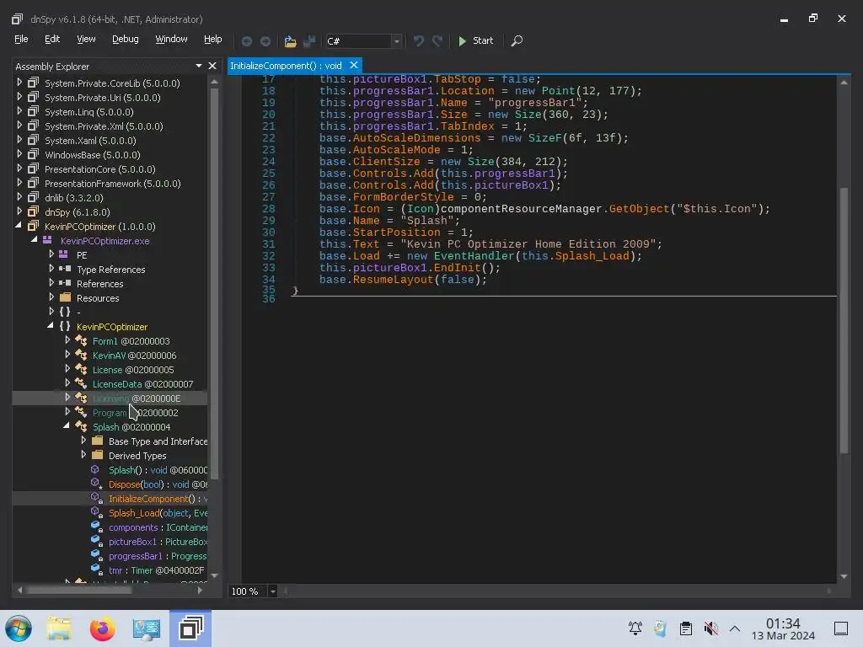The width and height of the screenshot is (863, 647).
Task: Close the InitializeComponent() tab
Action: [354, 66]
